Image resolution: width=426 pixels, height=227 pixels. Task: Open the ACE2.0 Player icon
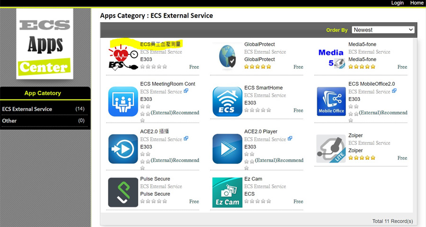(x=227, y=149)
